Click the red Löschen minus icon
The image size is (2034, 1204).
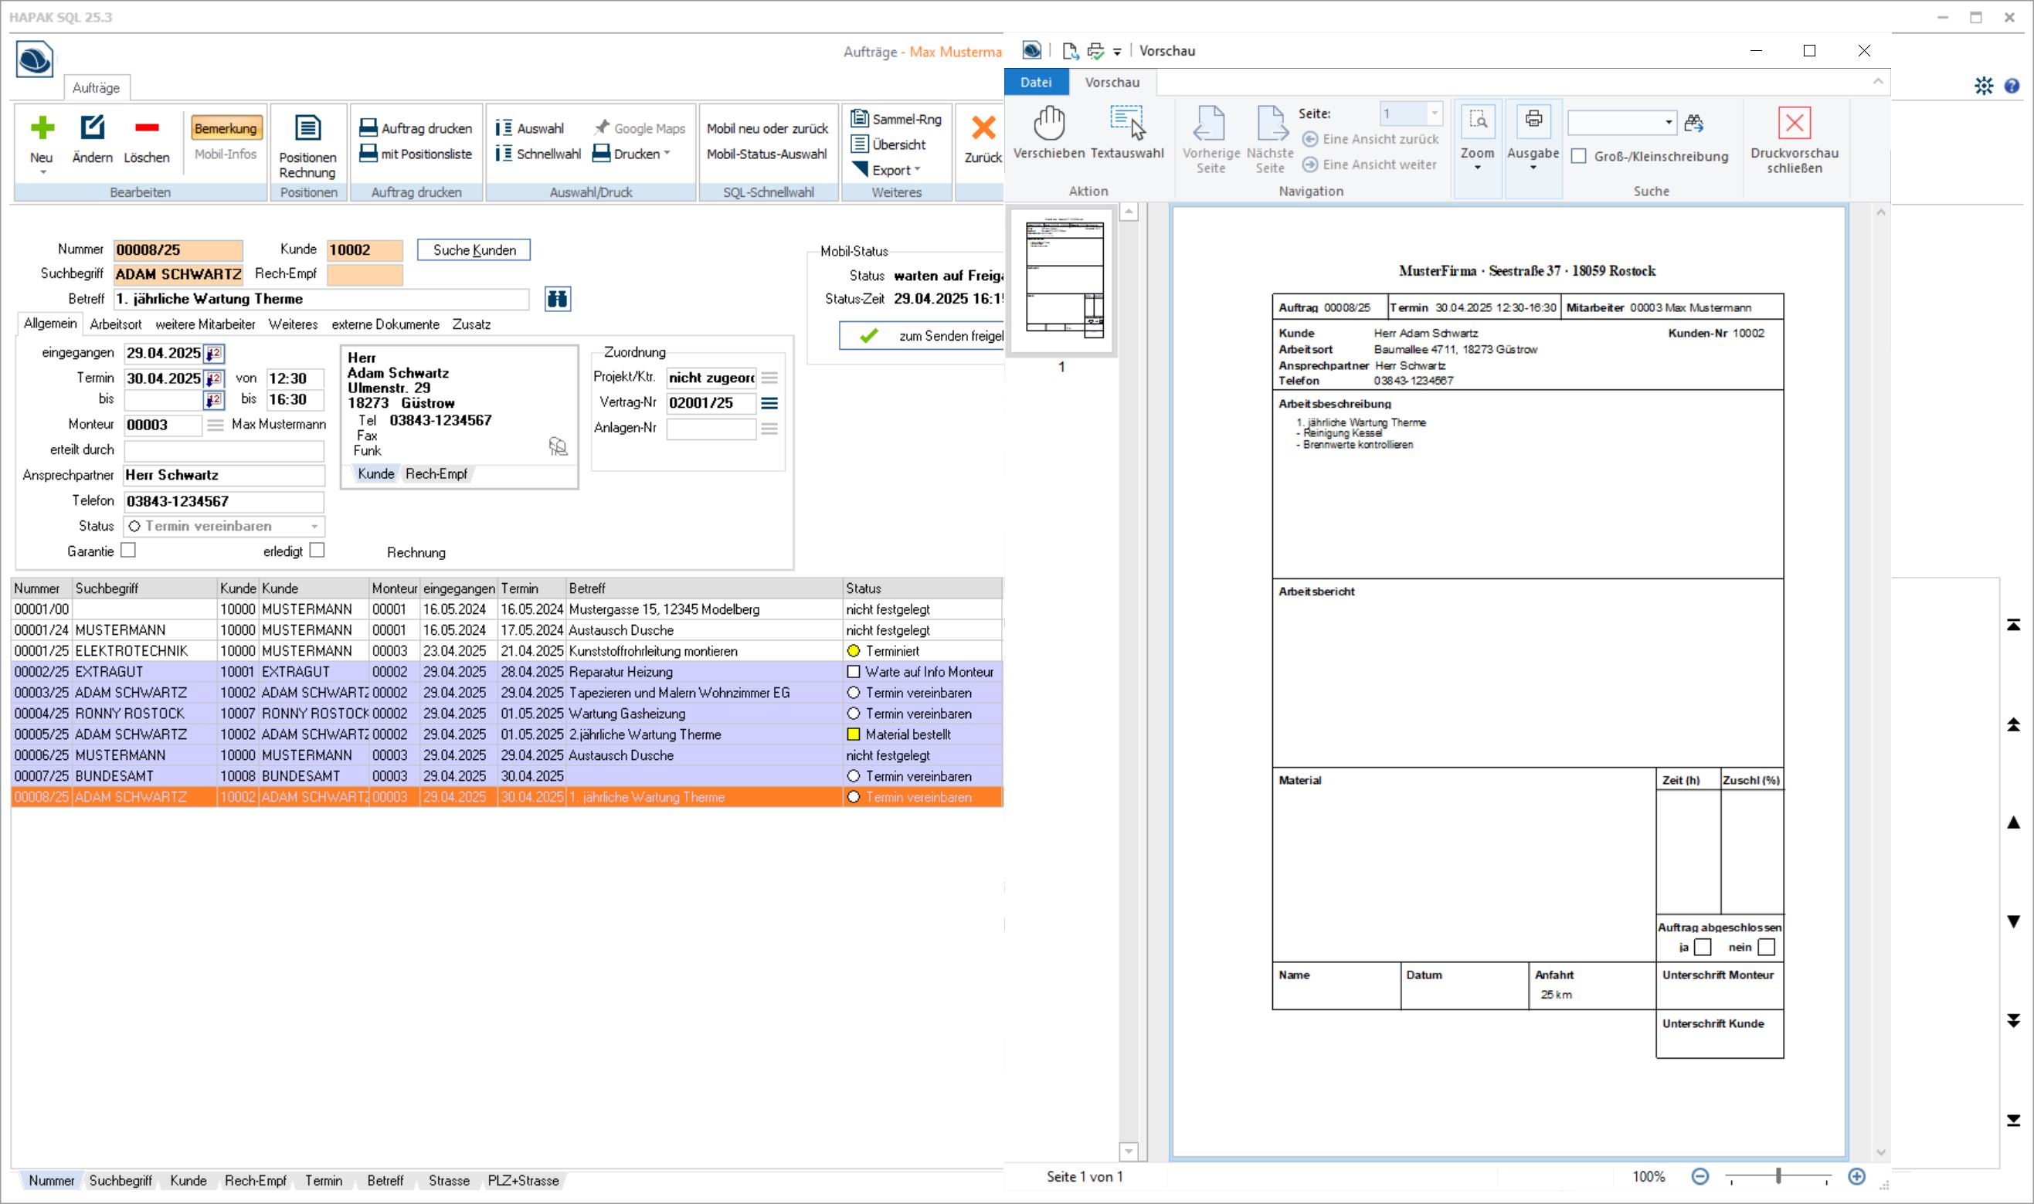click(146, 128)
